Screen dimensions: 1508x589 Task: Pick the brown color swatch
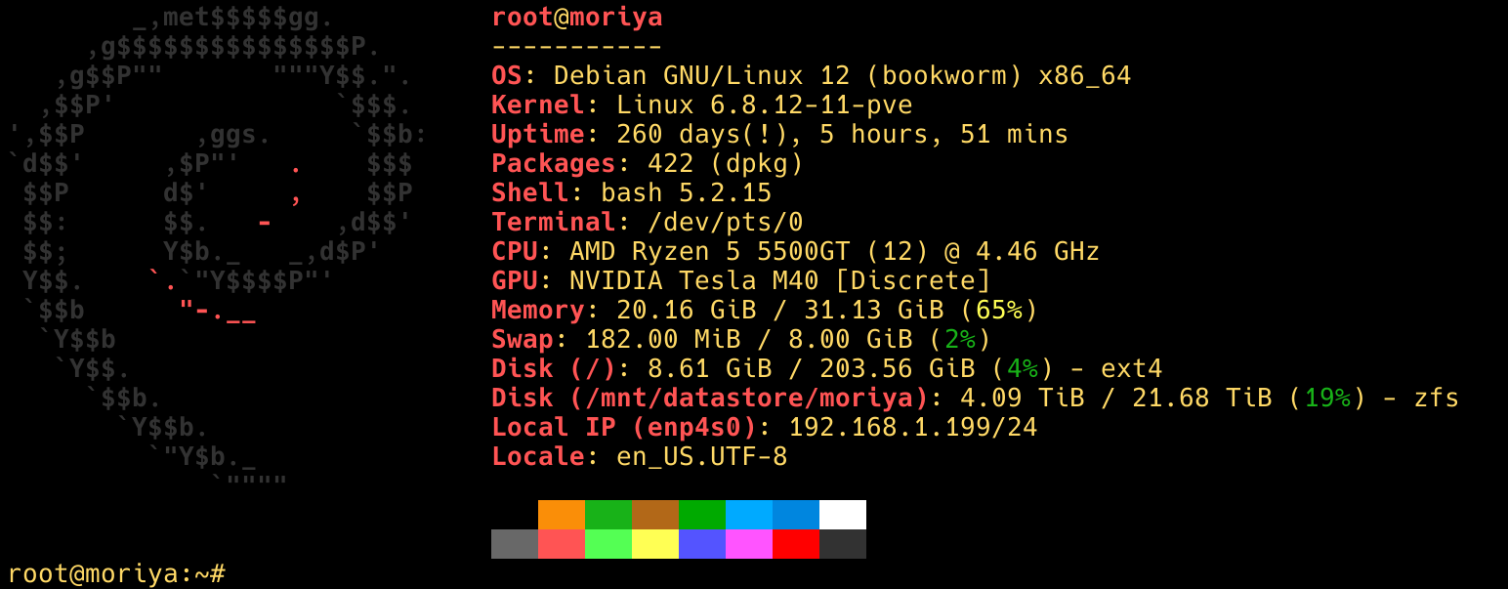click(x=655, y=515)
